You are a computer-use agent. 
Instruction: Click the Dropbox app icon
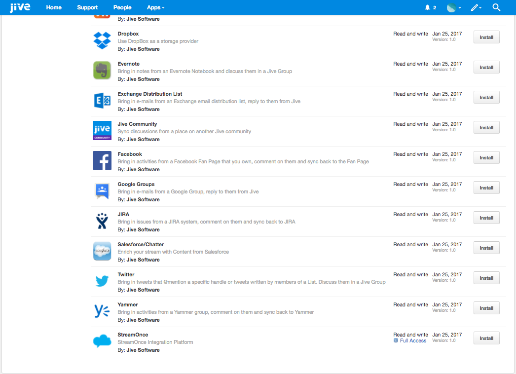102,40
